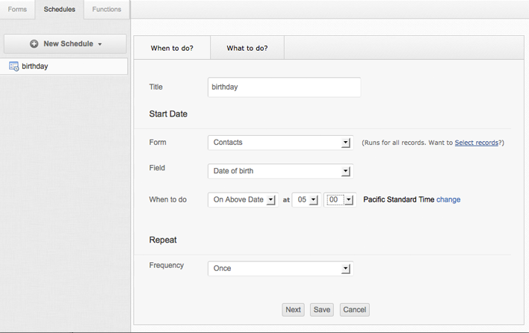
Task: Expand the Frequency dropdown showing Once
Action: coord(280,268)
